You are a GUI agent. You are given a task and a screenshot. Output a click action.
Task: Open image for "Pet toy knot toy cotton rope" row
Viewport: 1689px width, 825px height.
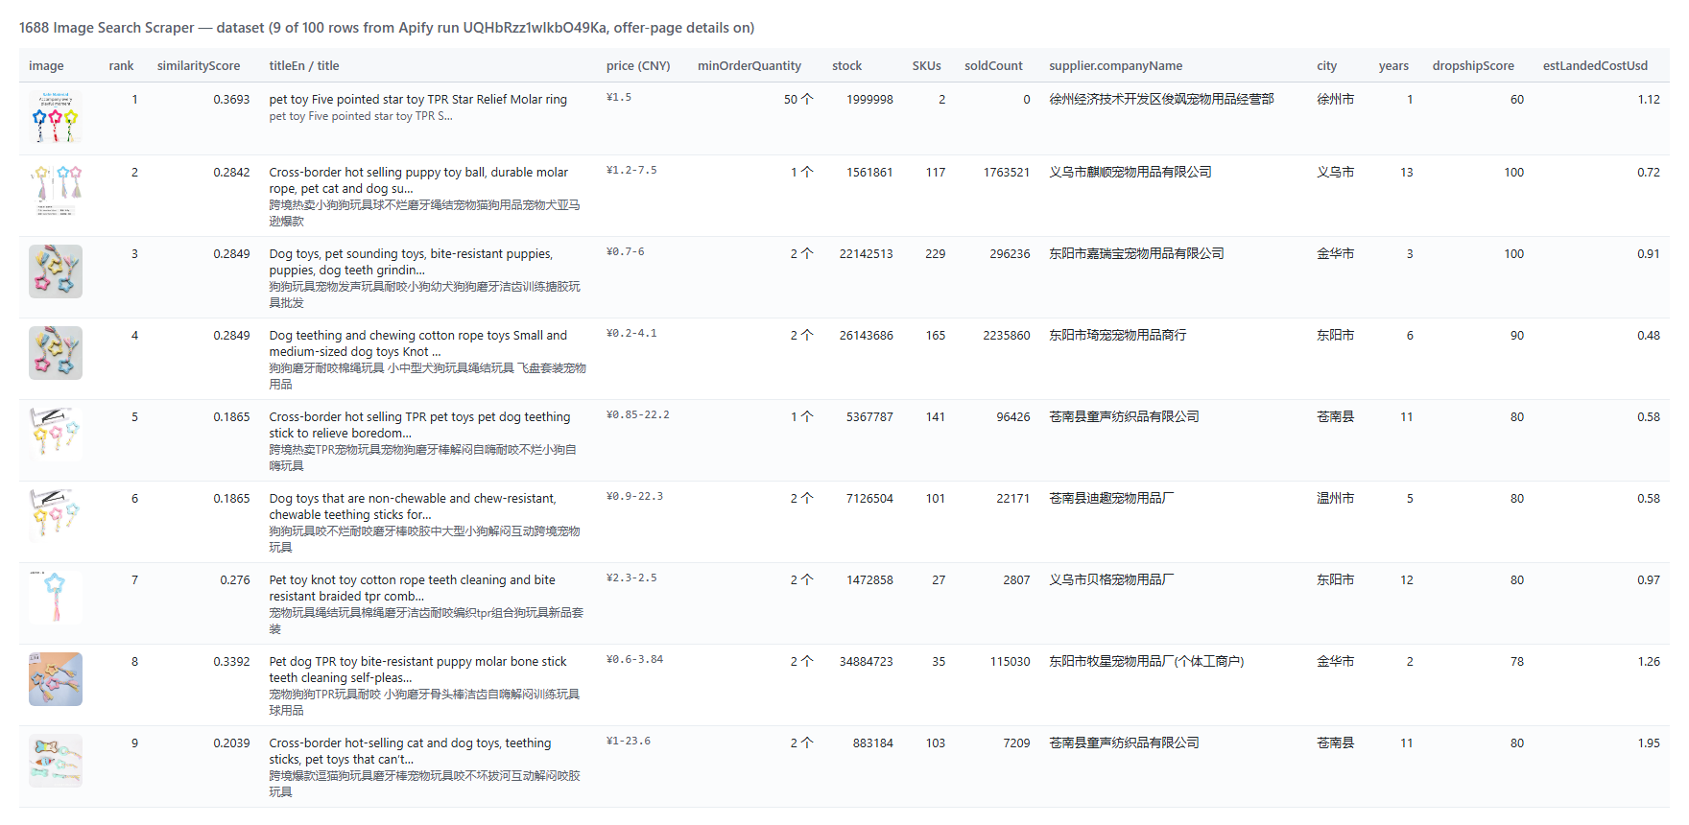click(x=56, y=598)
